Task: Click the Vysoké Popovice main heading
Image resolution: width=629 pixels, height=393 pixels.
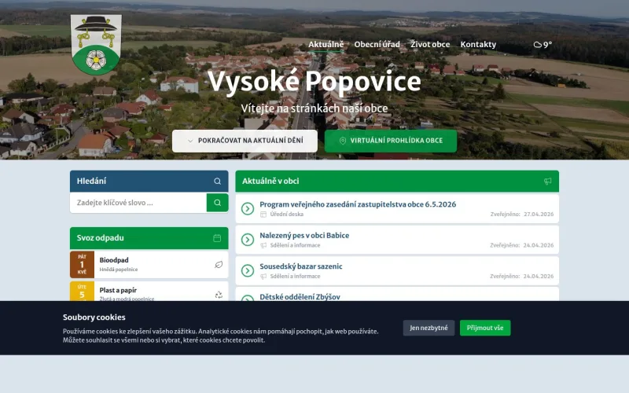Action: 314,82
